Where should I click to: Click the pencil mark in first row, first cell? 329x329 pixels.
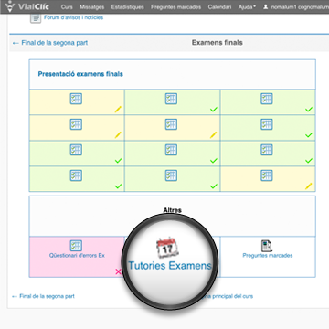[x=118, y=110]
